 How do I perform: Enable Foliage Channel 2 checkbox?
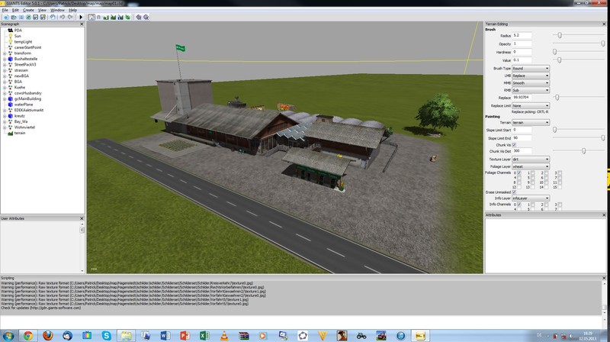click(546, 173)
